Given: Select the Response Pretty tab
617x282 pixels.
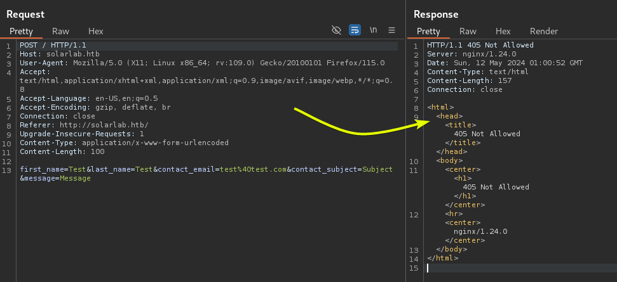Looking at the screenshot, I should click(428, 31).
